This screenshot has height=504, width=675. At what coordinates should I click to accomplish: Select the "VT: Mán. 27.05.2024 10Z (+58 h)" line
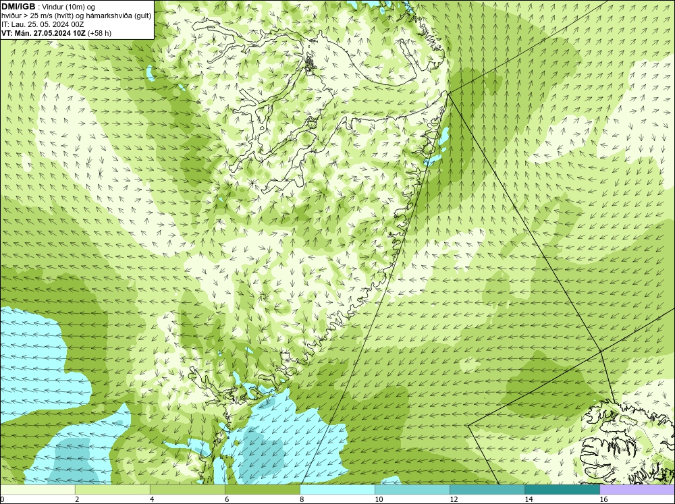click(56, 32)
